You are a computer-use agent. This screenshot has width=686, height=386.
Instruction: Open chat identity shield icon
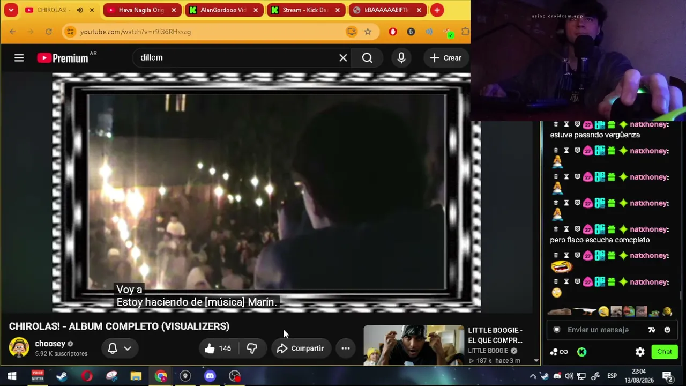(557, 330)
